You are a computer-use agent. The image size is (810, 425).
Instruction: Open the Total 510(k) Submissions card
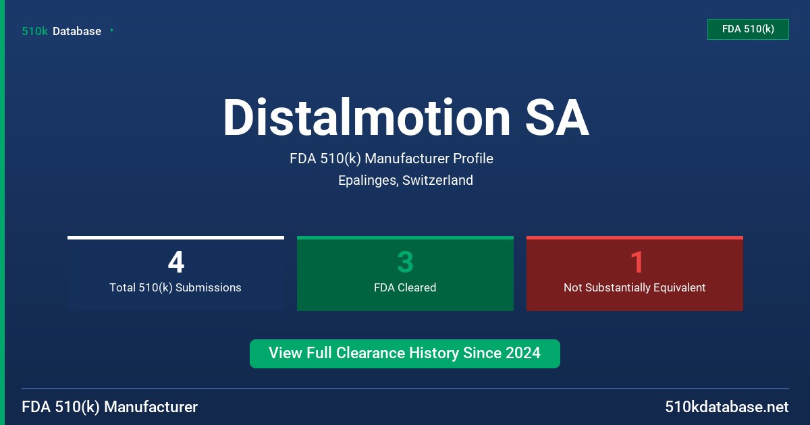click(175, 274)
